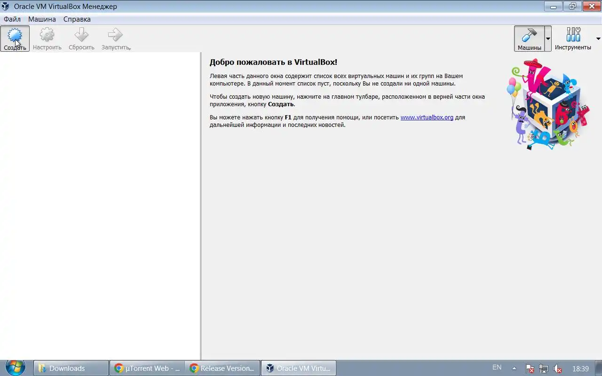Click the Oracle VM VirtualBox taskbar button
This screenshot has width=602, height=376.
pyautogui.click(x=299, y=368)
